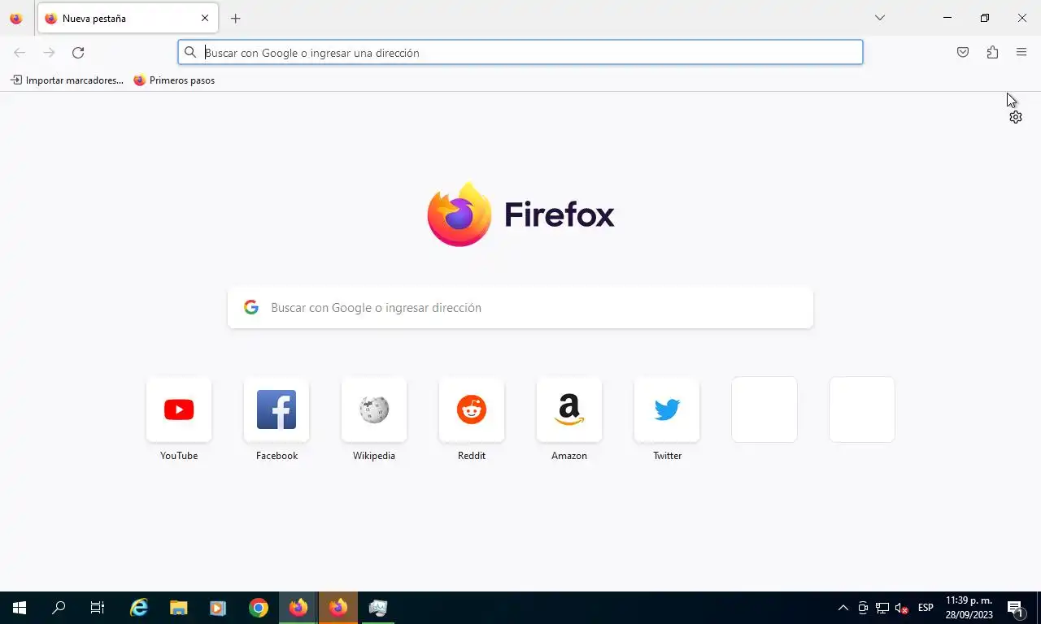The image size is (1041, 624).
Task: Open the Extensions puzzle icon
Action: coord(992,53)
